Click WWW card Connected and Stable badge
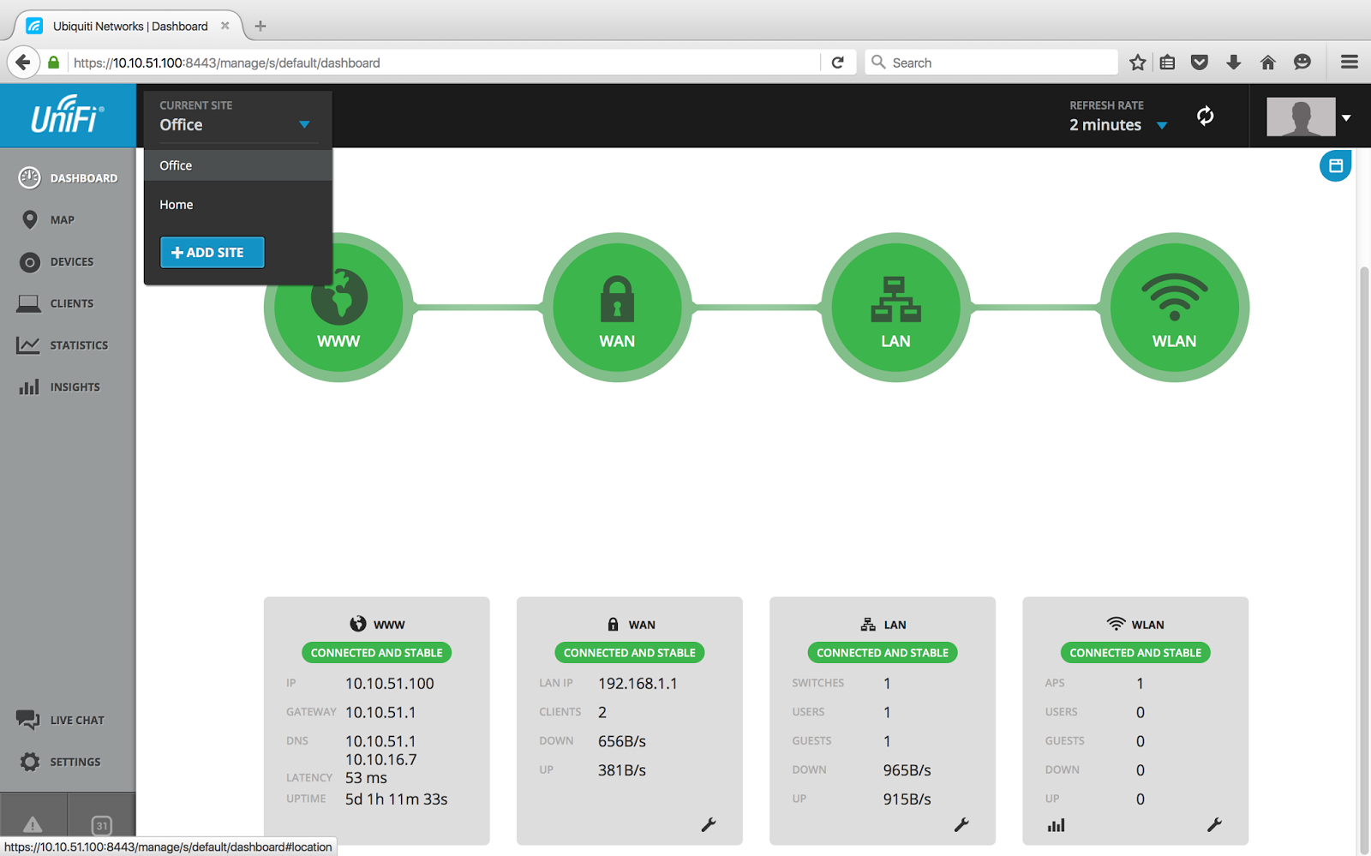 pos(376,653)
